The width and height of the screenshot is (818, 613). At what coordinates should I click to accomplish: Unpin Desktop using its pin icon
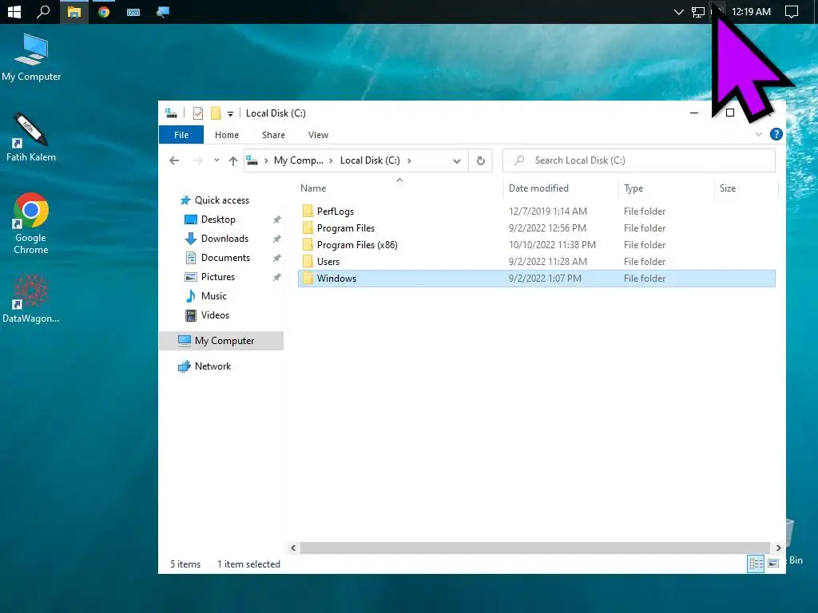[x=277, y=219]
